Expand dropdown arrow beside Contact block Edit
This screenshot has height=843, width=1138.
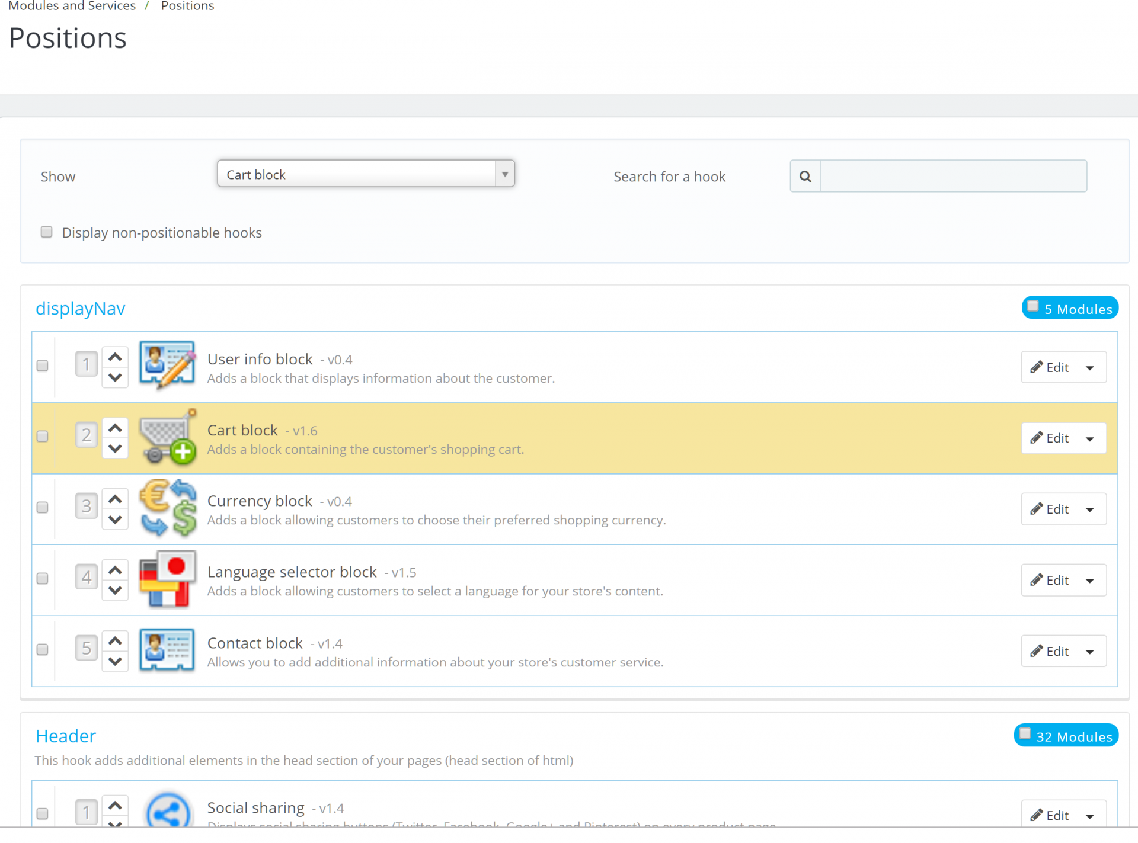pyautogui.click(x=1090, y=652)
